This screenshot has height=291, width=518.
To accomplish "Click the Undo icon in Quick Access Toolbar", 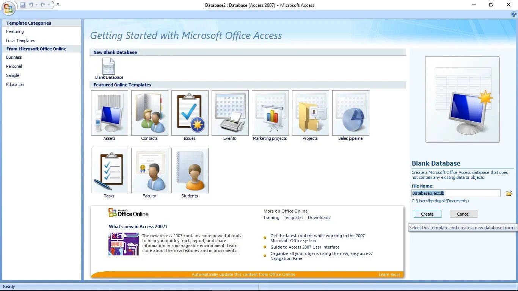I will (31, 5).
